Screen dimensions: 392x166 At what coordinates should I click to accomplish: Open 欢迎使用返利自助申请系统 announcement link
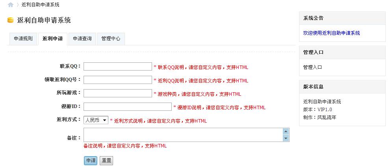pos(331,33)
